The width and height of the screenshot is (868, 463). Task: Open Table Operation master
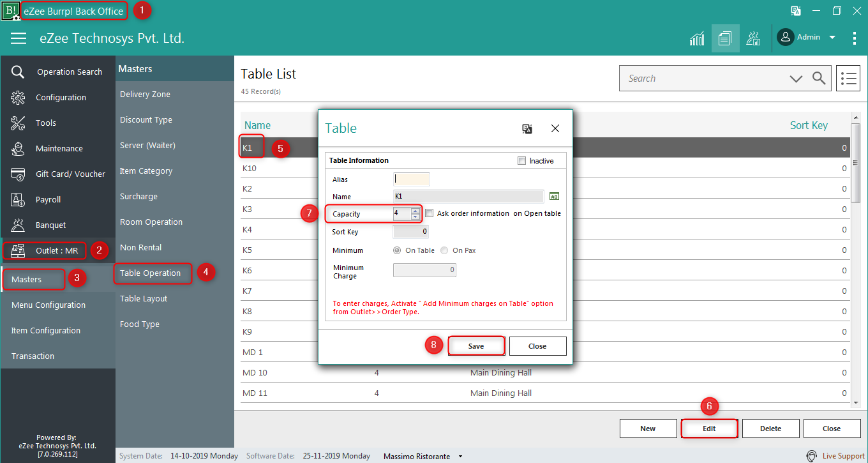[x=175, y=273]
